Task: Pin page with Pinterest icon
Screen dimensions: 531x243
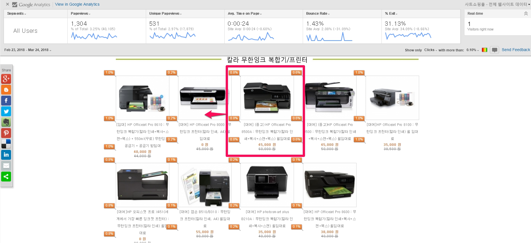Action: coord(6,133)
